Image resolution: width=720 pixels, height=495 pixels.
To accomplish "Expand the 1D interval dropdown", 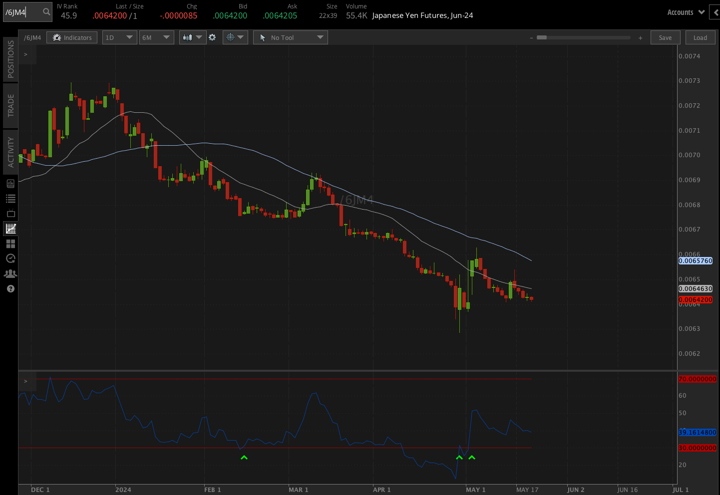I will [119, 37].
